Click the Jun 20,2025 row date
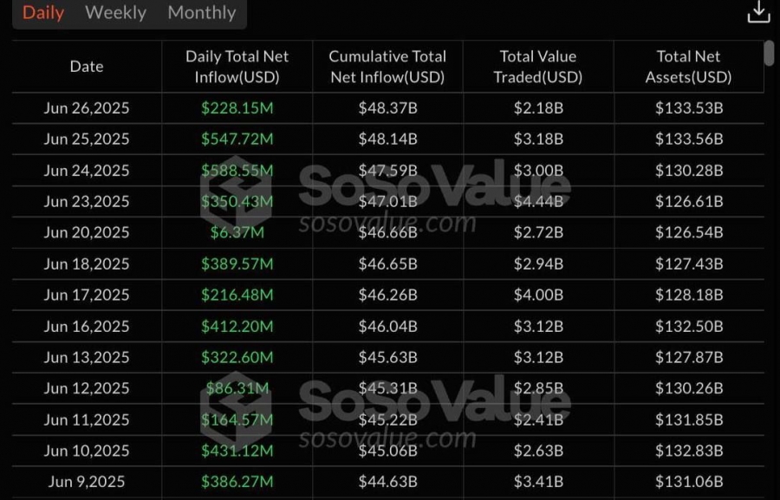 (x=87, y=232)
